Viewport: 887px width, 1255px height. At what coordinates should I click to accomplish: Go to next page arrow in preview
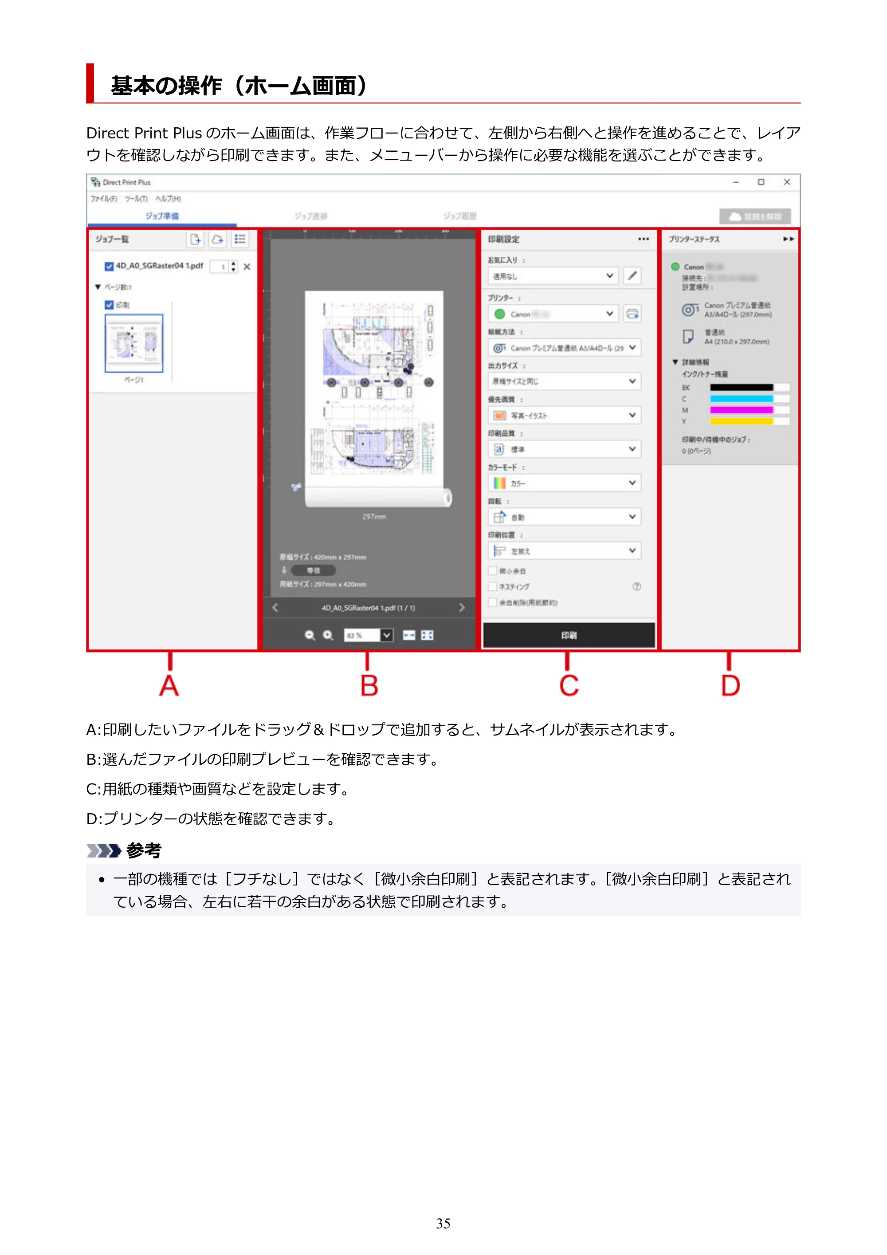pyautogui.click(x=462, y=608)
